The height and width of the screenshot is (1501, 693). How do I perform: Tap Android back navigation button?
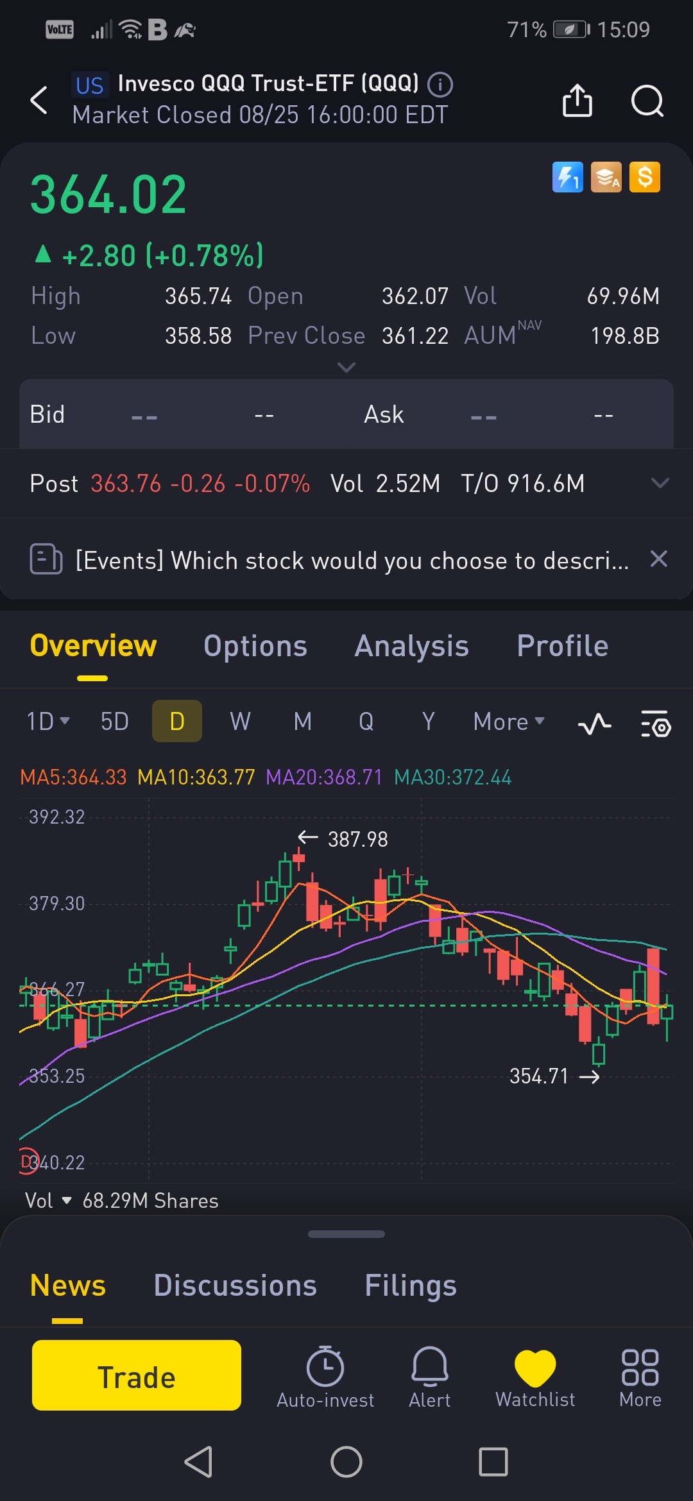[x=198, y=1462]
